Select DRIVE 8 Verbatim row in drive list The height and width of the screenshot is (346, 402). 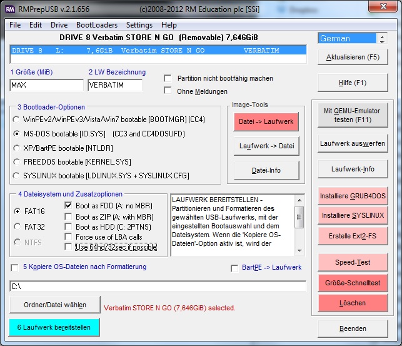[158, 50]
